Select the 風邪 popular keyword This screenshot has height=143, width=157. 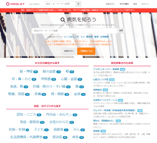point(96,37)
